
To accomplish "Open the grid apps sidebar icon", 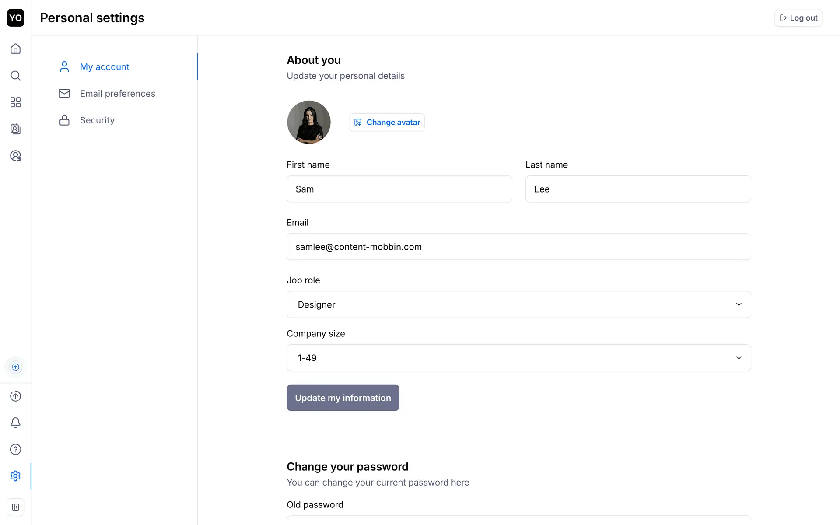I will point(15,102).
